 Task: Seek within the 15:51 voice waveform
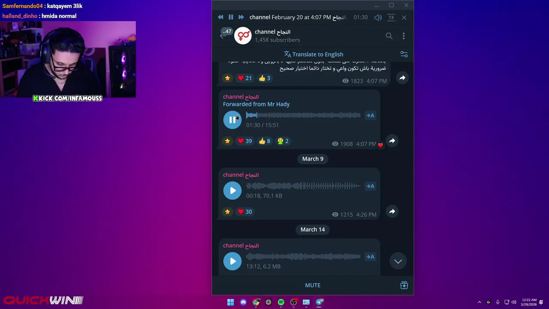(303, 115)
